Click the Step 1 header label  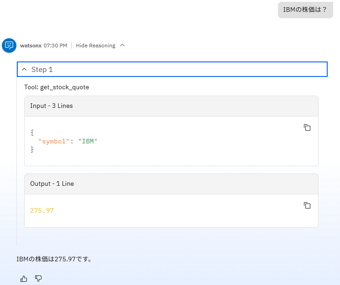point(42,70)
